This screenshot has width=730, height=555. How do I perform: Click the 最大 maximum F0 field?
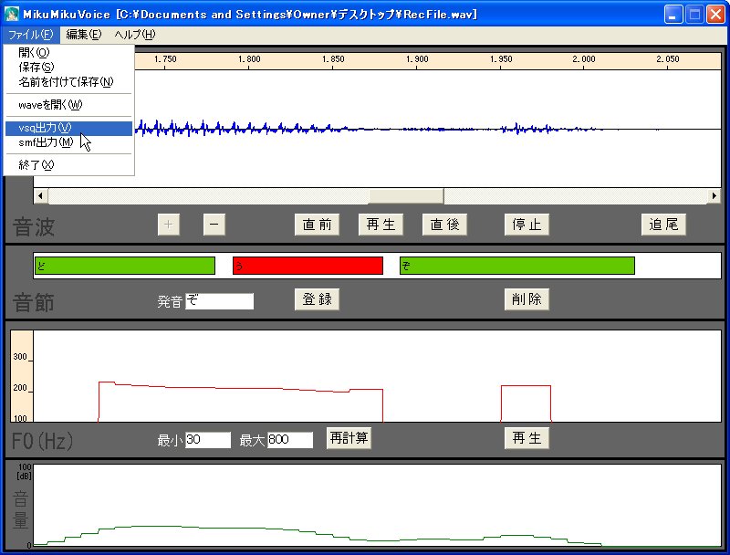click(x=290, y=440)
